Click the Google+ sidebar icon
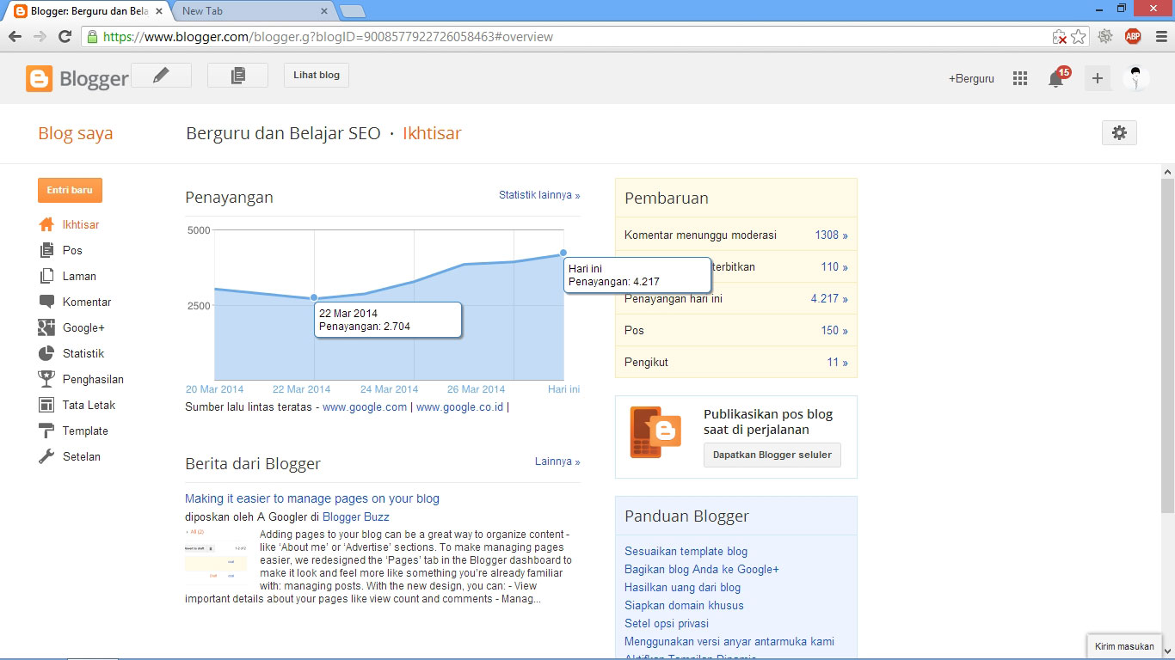Image resolution: width=1175 pixels, height=660 pixels. [46, 327]
